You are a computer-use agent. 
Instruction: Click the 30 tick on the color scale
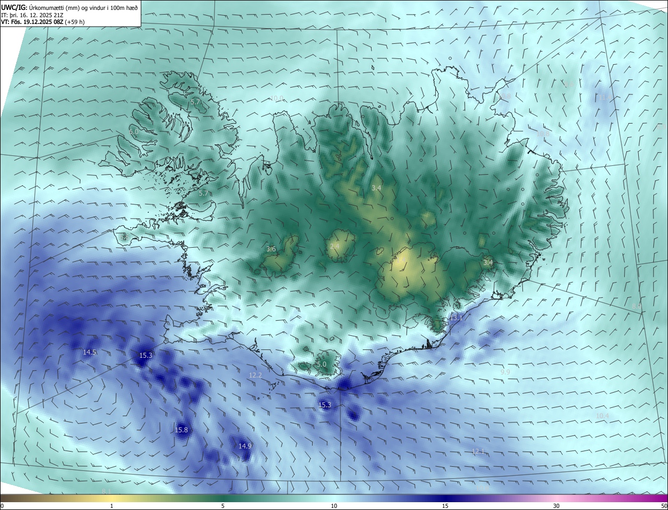coord(556,506)
